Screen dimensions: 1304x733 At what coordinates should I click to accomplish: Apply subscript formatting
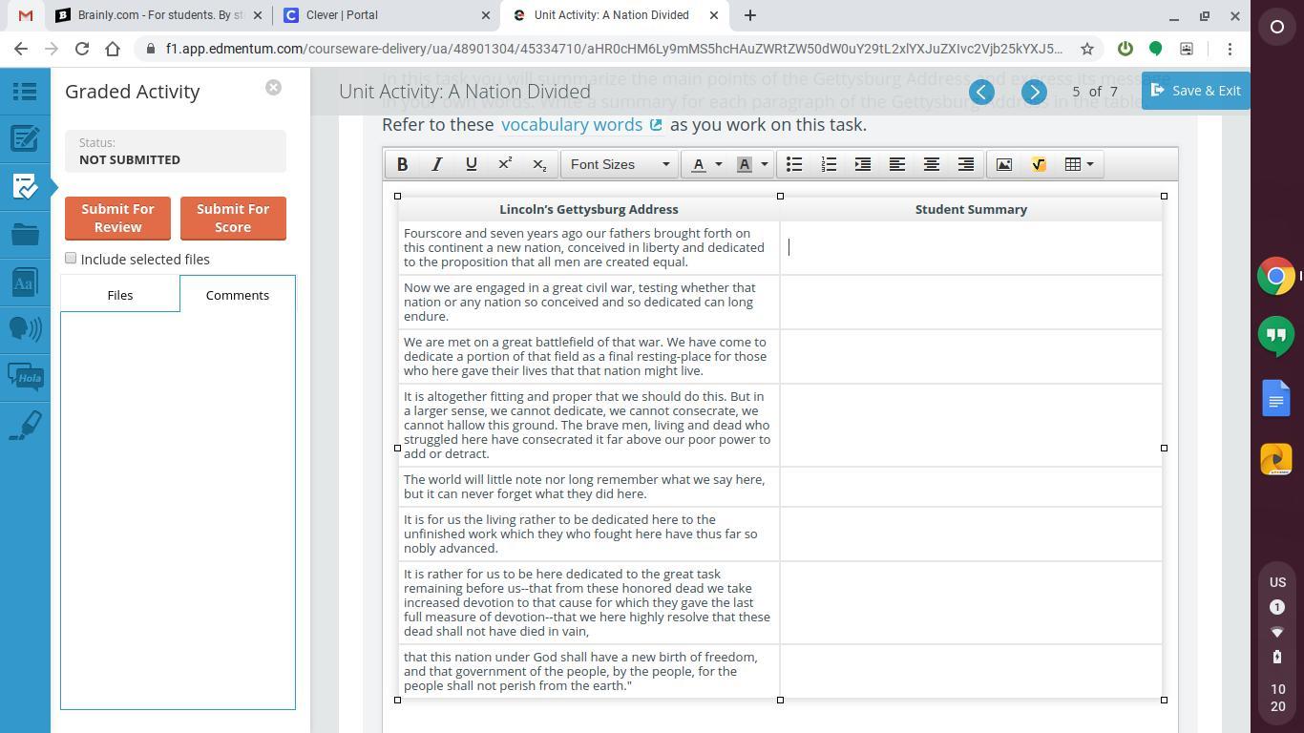[539, 164]
